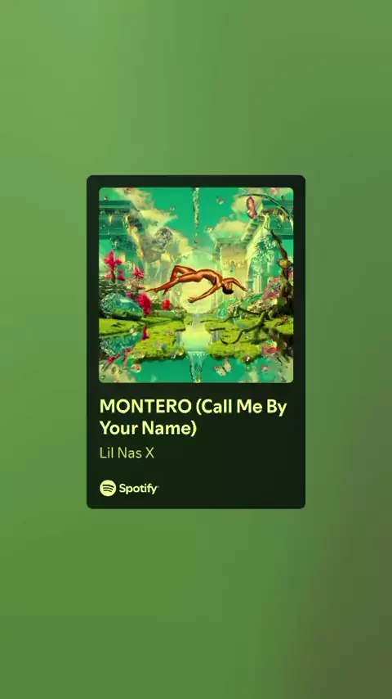Click the 'Your Name)' title second line
Viewport: 392px width, 699px height.
pos(148,428)
